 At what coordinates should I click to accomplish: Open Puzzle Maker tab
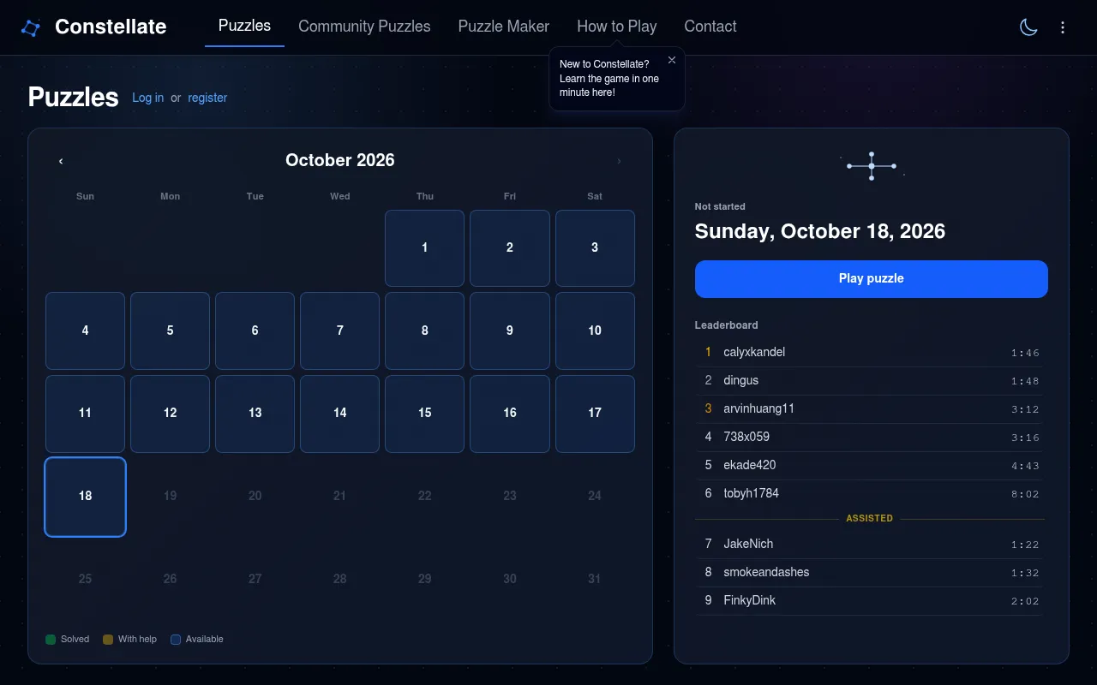504,27
